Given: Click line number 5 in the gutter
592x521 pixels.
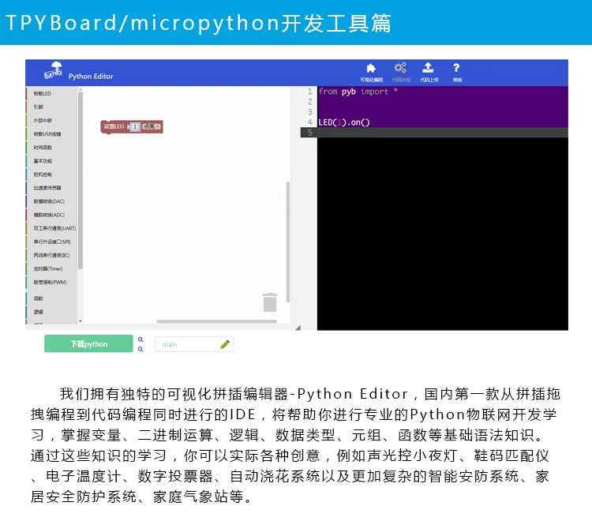Looking at the screenshot, I should 310,133.
